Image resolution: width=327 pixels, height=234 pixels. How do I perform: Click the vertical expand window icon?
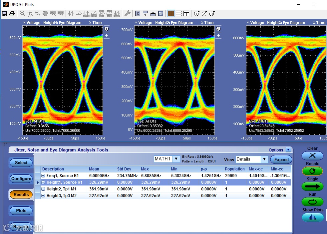tap(138, 14)
